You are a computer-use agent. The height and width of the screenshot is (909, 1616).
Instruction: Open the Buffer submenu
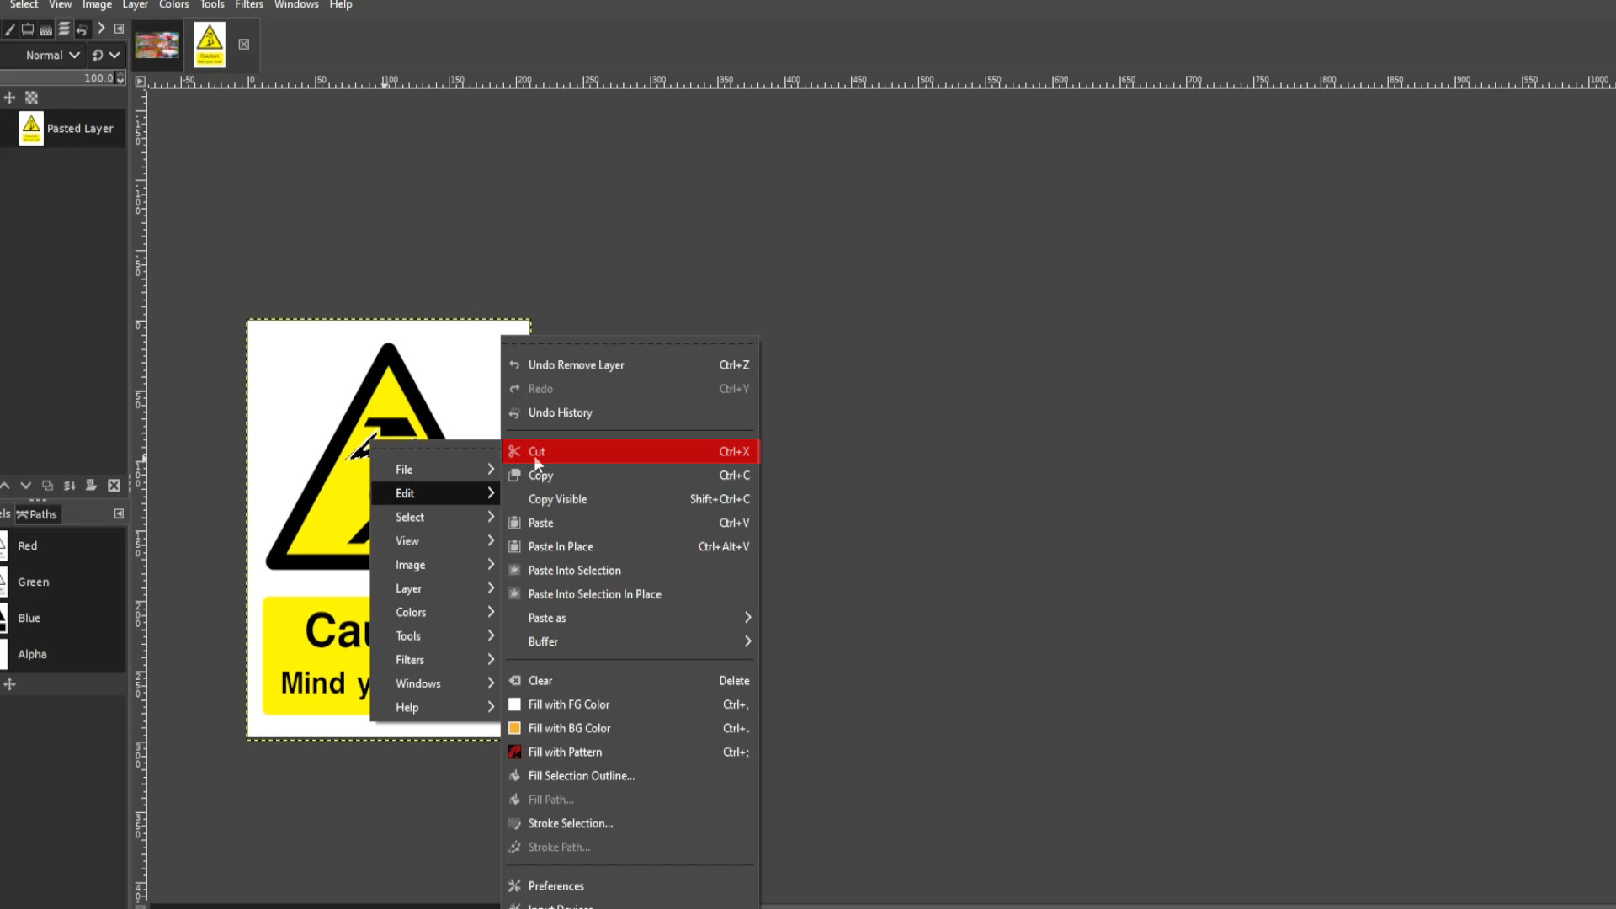pyautogui.click(x=630, y=641)
